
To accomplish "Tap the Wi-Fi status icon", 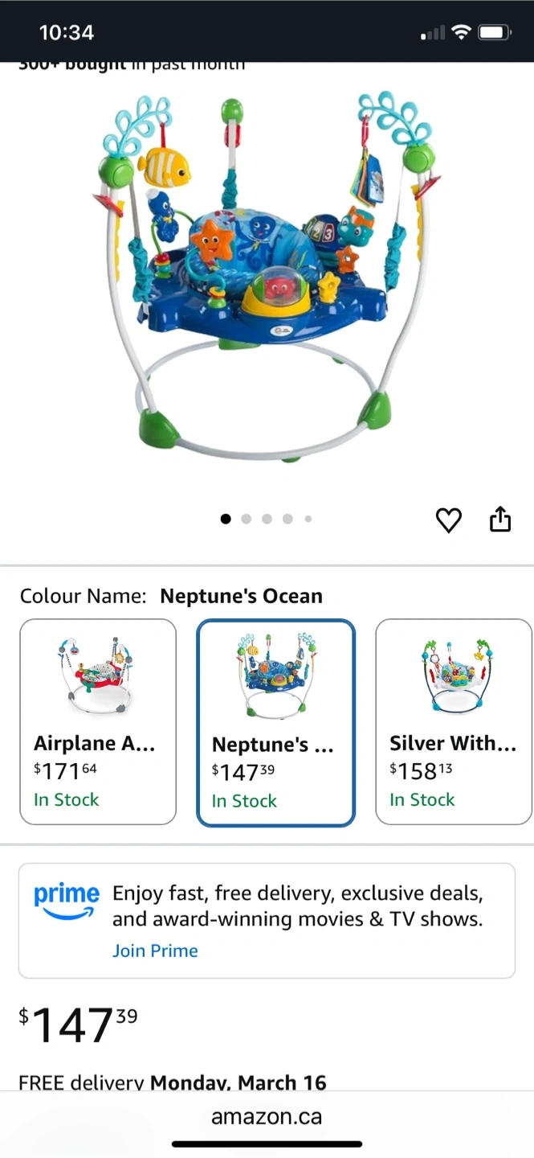I will click(x=460, y=32).
